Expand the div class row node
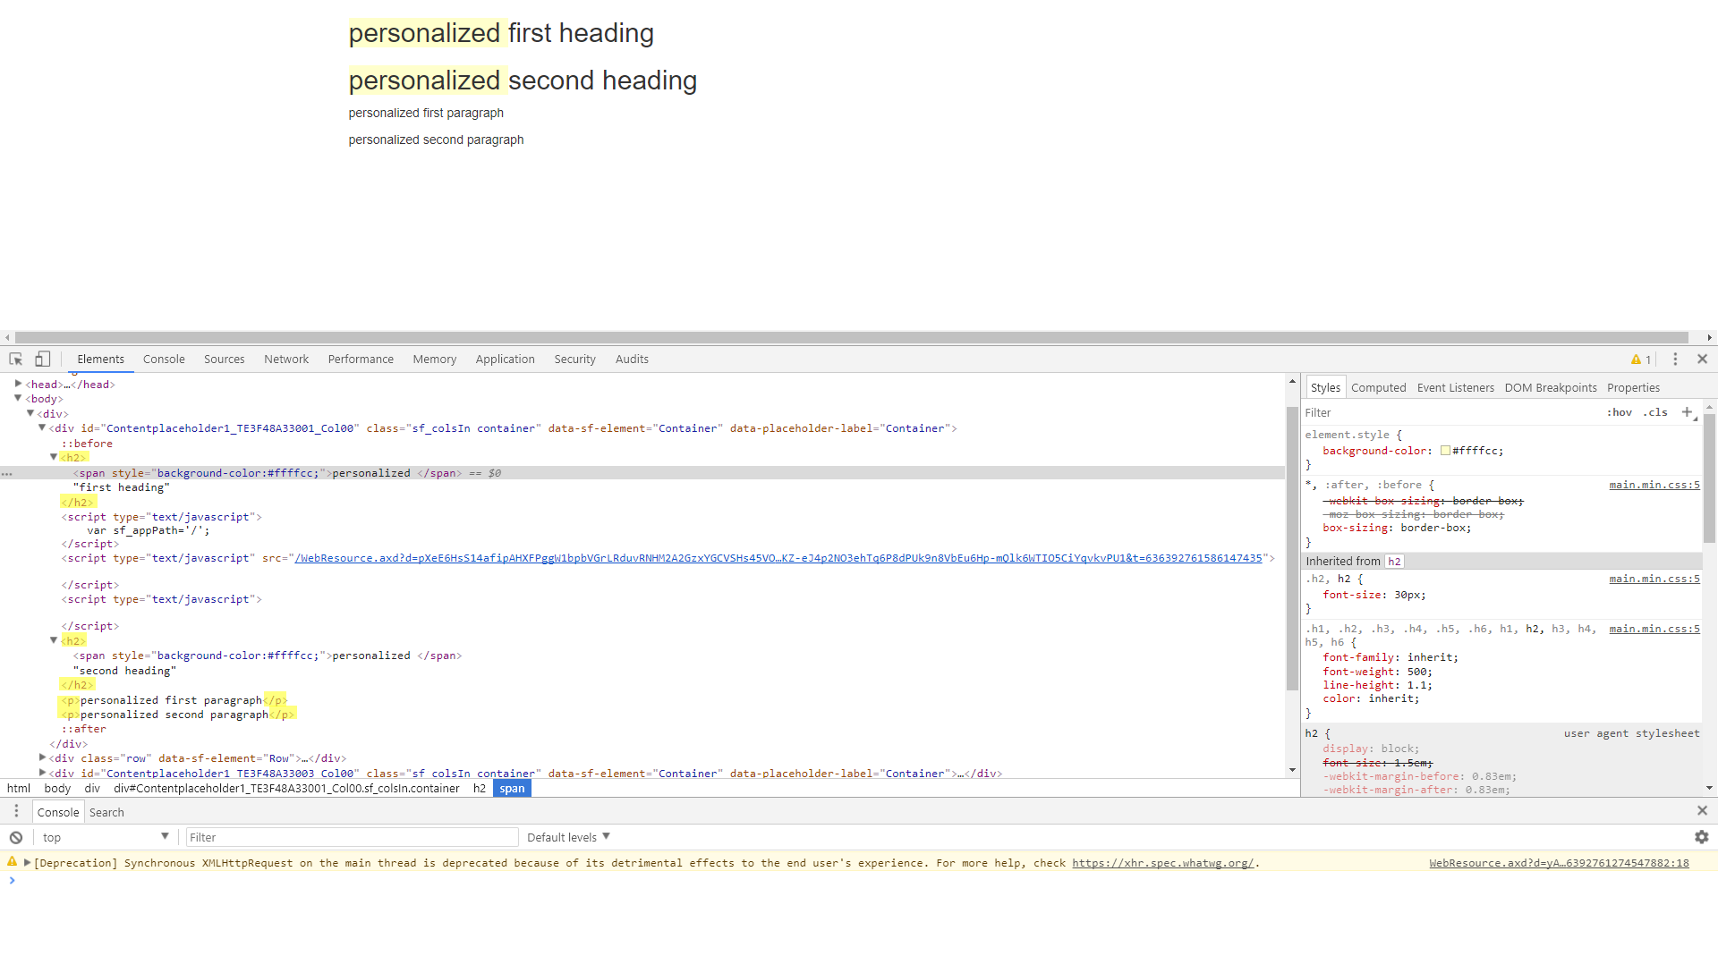The width and height of the screenshot is (1718, 956). click(42, 757)
